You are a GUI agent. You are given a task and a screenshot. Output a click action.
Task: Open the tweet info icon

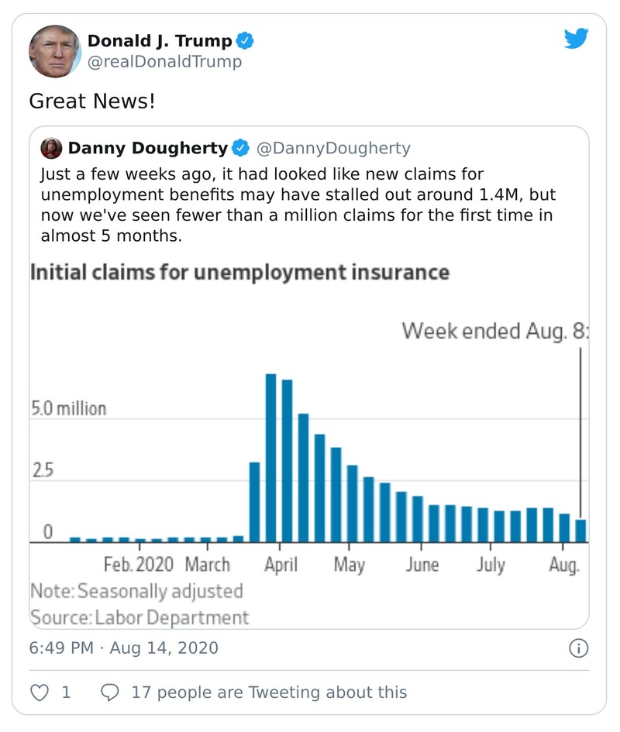click(x=578, y=648)
